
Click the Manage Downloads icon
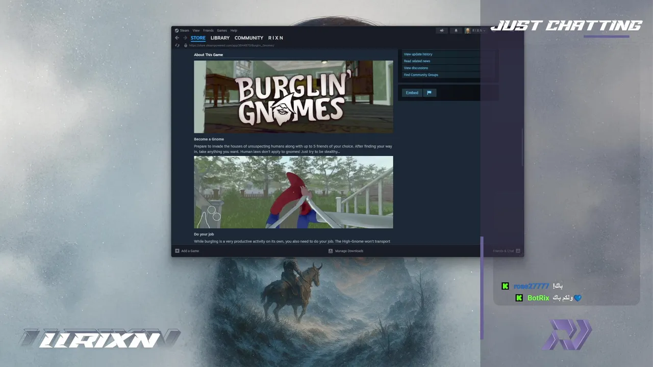331,251
